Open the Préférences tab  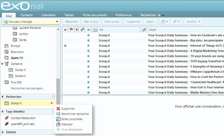point(123,15)
